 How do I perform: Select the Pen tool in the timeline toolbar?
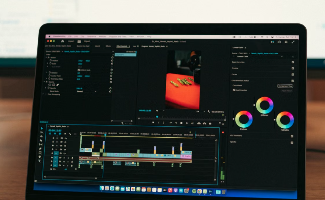coord(40,148)
